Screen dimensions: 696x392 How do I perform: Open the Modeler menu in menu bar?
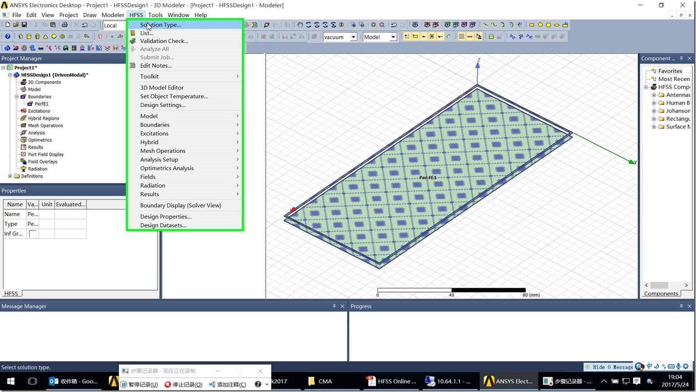click(113, 15)
